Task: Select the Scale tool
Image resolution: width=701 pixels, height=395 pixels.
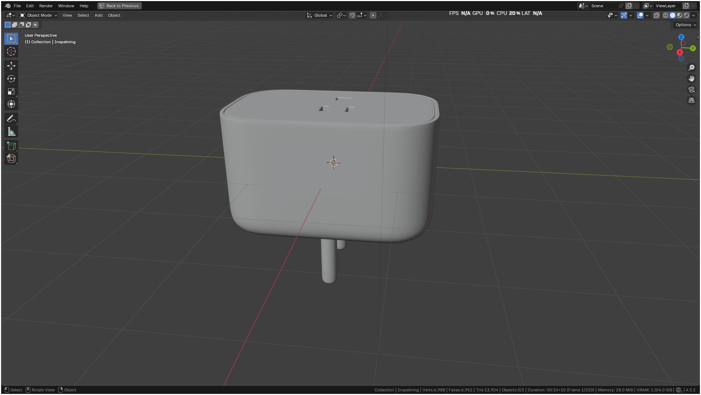Action: (11, 91)
